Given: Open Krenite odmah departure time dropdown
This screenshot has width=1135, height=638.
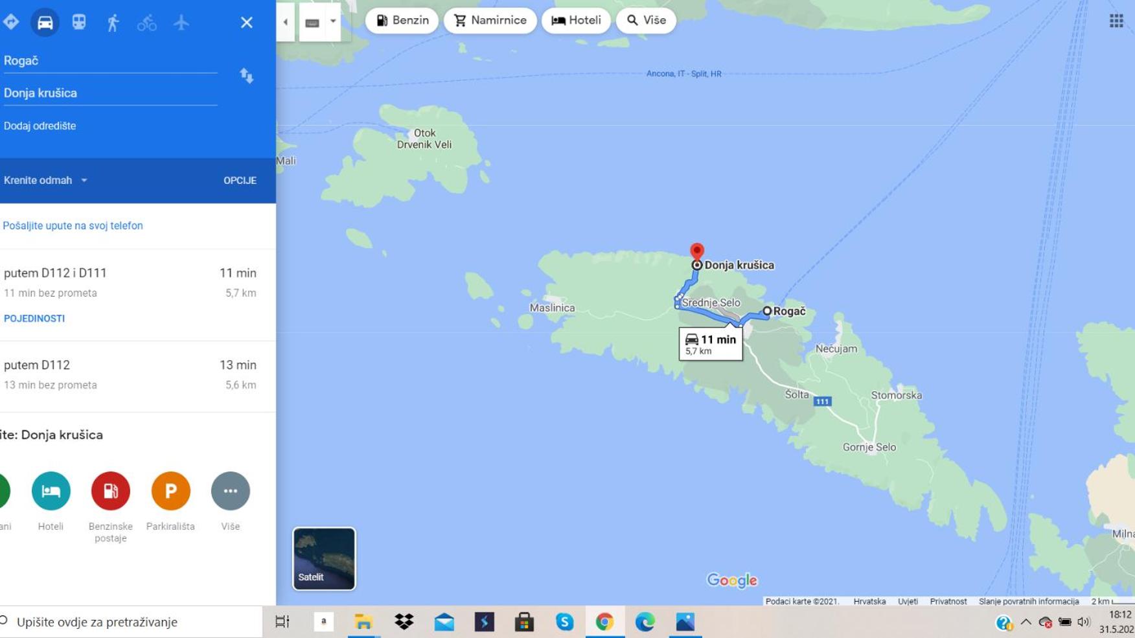Looking at the screenshot, I should point(45,180).
